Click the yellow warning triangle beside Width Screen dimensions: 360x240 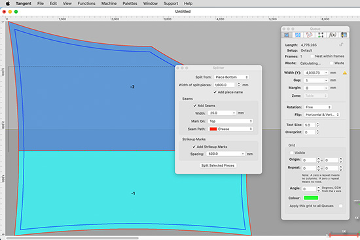point(344,73)
